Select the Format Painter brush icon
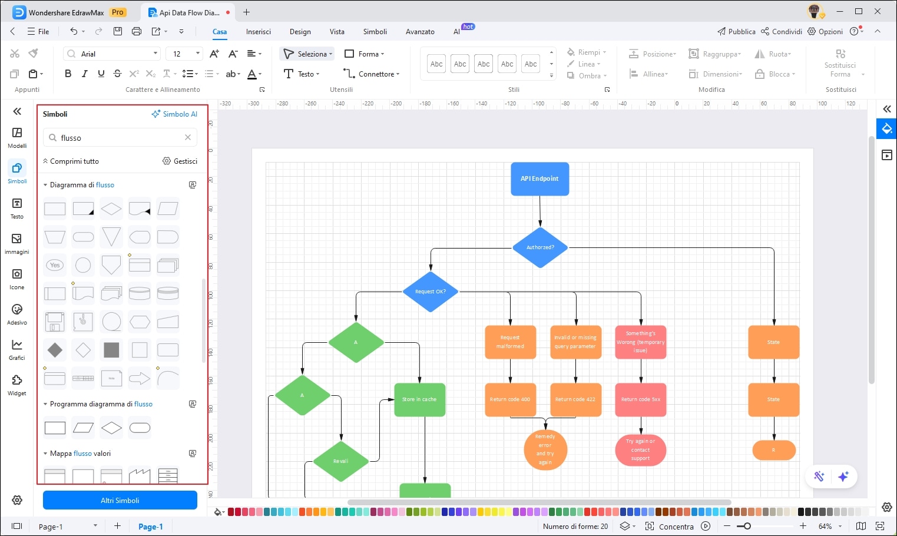This screenshot has width=897, height=536. click(x=34, y=54)
